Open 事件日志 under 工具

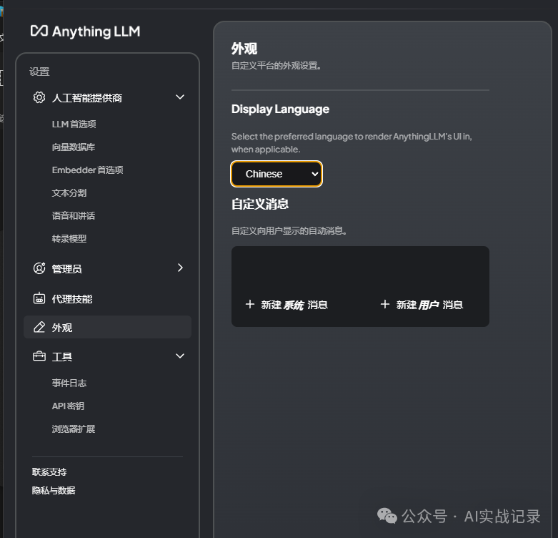coord(69,383)
